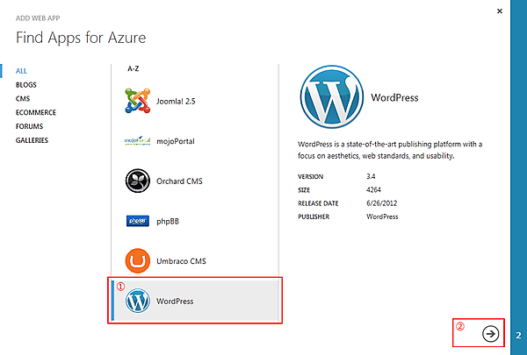View the GALLERIES category
Image resolution: width=527 pixels, height=355 pixels.
click(x=32, y=140)
